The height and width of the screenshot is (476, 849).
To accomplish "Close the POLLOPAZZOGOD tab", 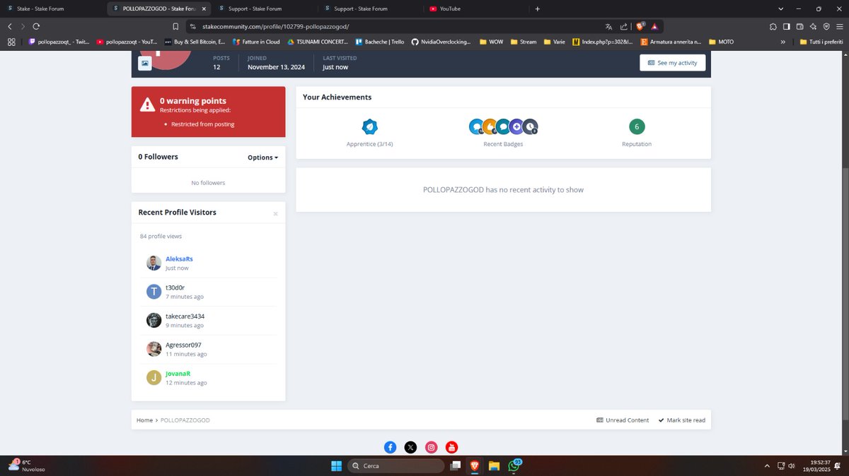I will 204,8.
